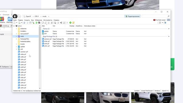
Task: Click OpenIV in the address breadcrumb
Action: pos(28,16)
